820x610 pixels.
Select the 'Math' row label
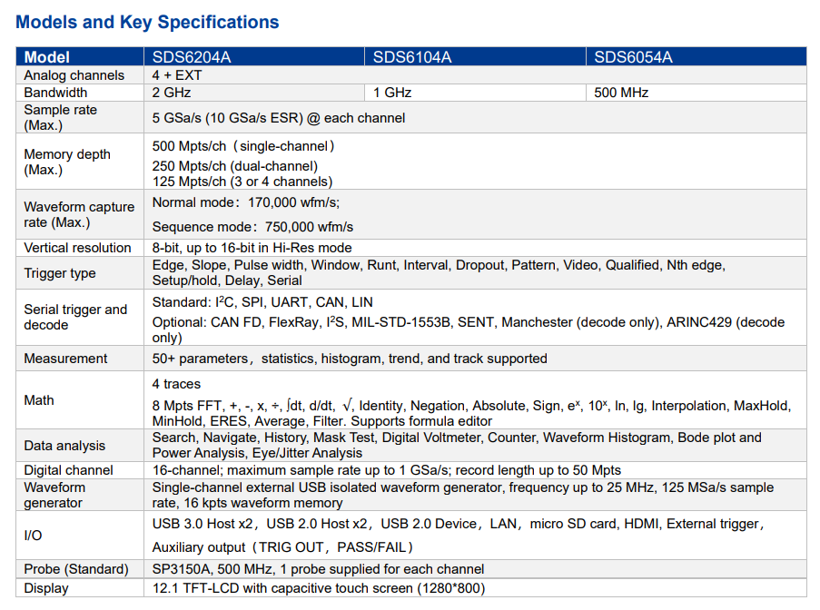point(39,400)
